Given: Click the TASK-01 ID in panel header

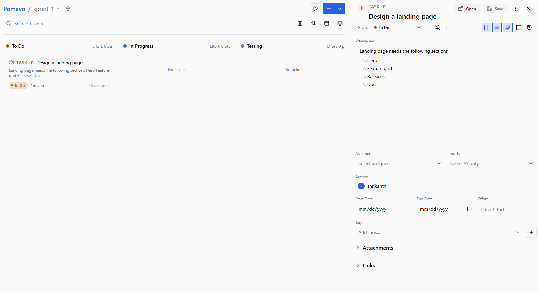Looking at the screenshot, I should coord(377,7).
